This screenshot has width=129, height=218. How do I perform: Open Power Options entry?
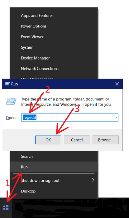54,26
